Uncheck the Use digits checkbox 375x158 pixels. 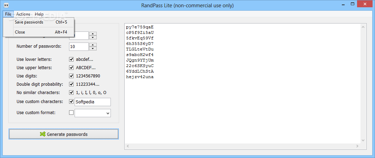tap(71, 76)
